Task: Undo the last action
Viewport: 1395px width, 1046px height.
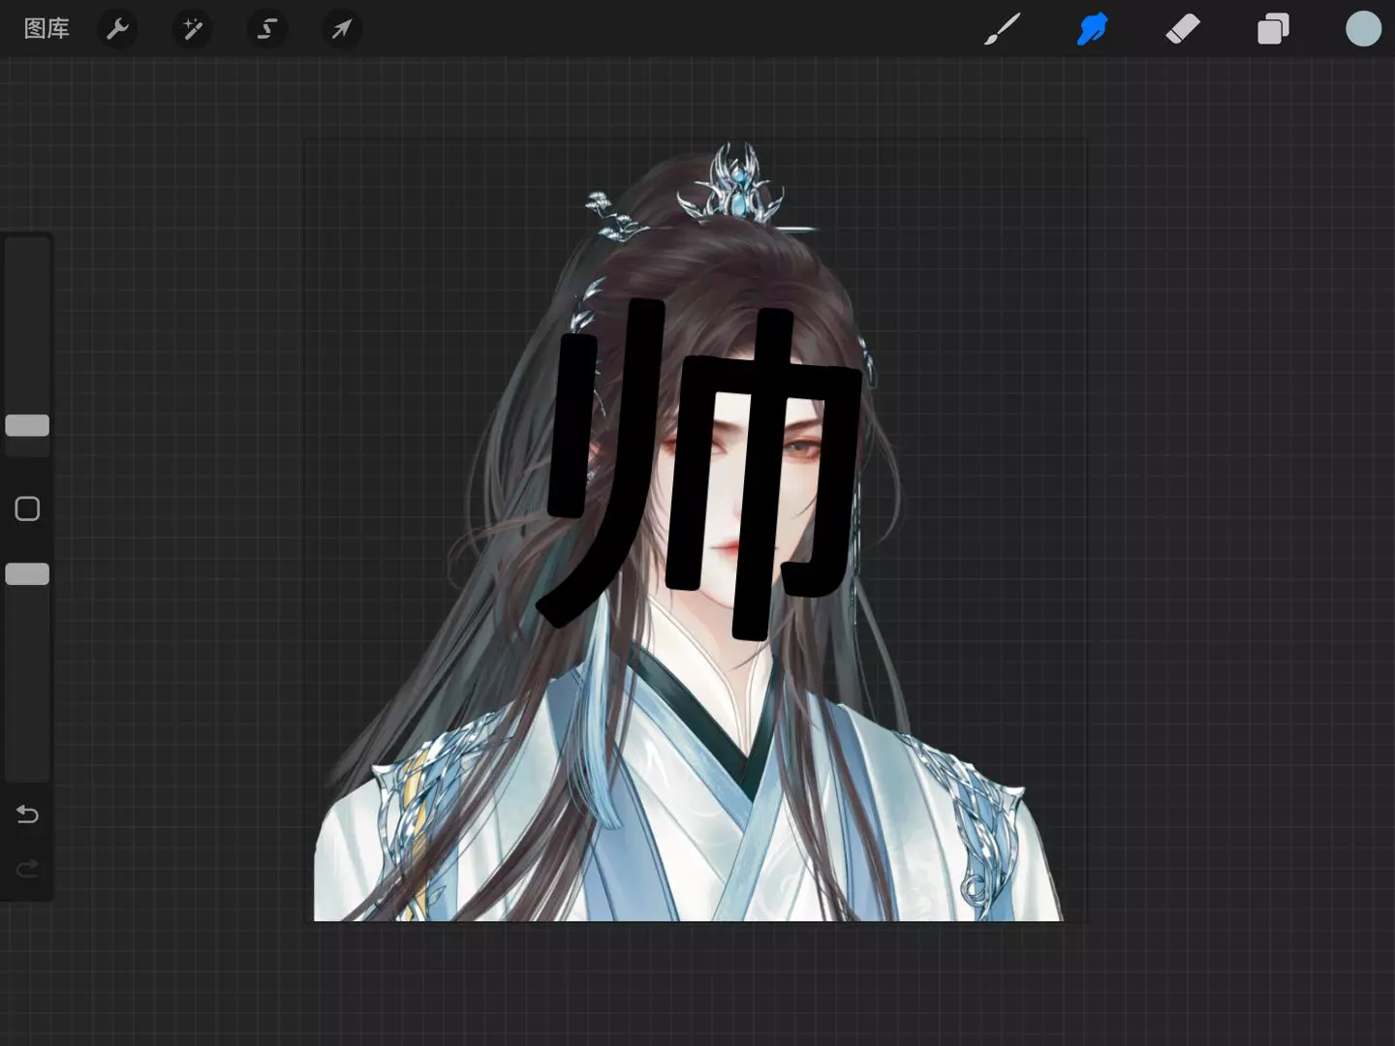Action: [x=27, y=815]
